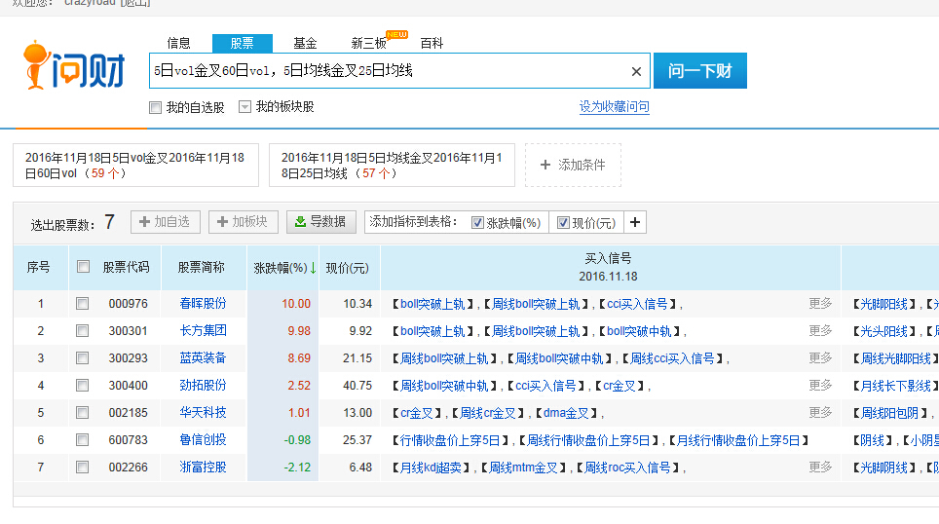939x524 pixels.
Task: Sort by the 涨跌幅(%) column header
Action: pyautogui.click(x=281, y=268)
